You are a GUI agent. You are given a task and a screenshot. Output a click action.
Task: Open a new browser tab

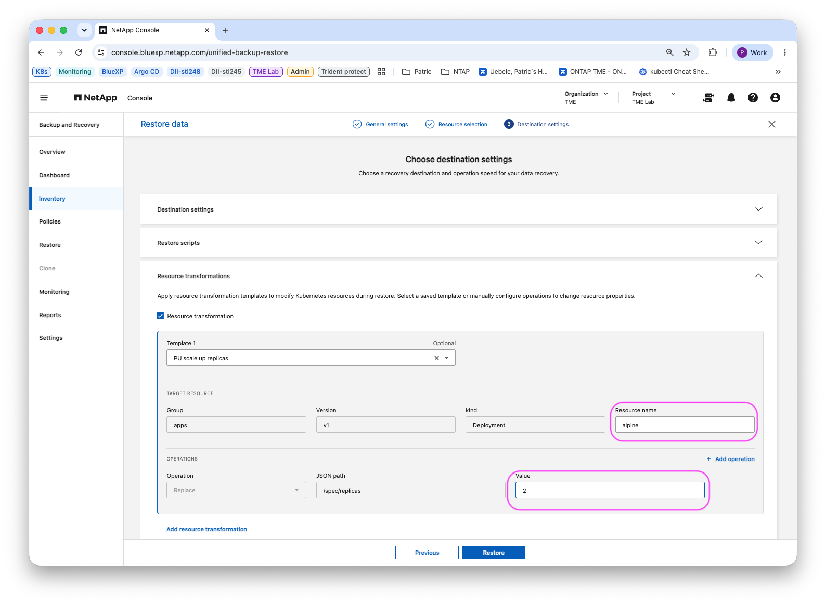point(226,30)
